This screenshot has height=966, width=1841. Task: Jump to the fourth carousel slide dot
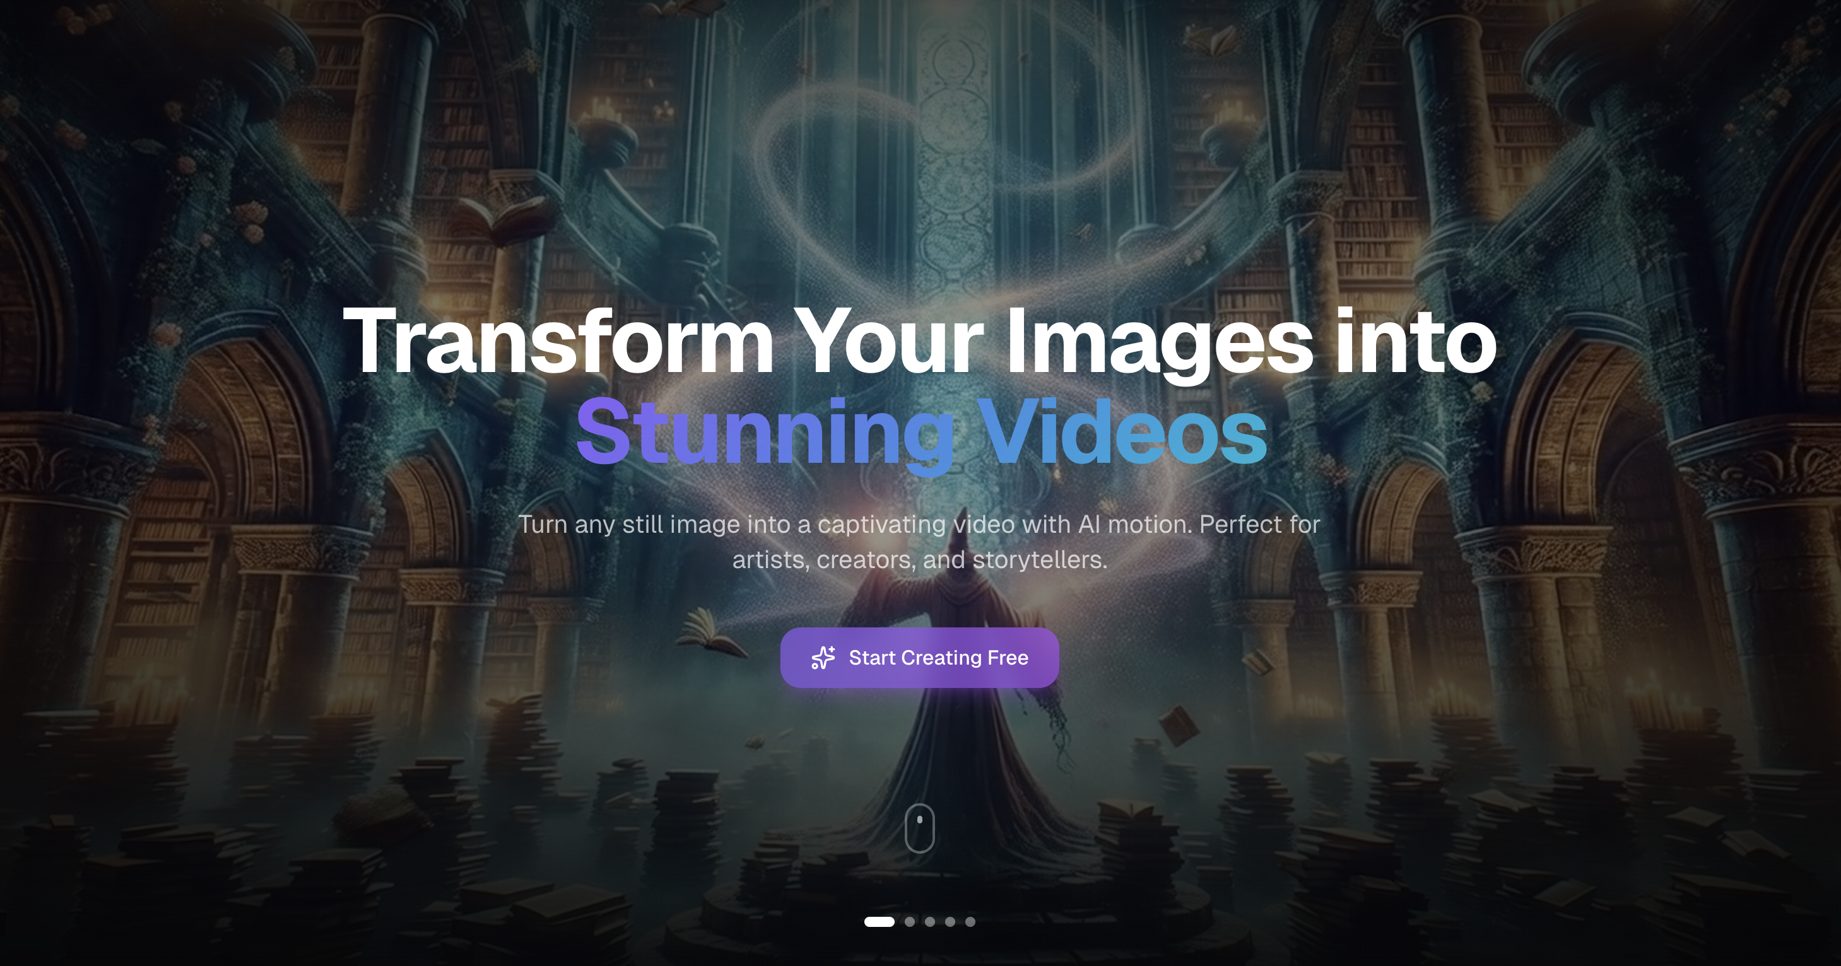[x=950, y=922]
